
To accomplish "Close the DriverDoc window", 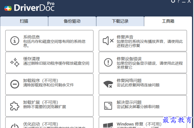I will click(189, 1).
